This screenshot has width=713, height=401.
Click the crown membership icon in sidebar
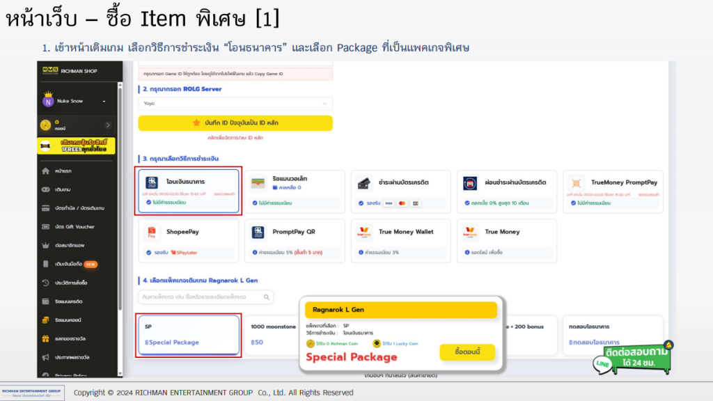[46, 246]
